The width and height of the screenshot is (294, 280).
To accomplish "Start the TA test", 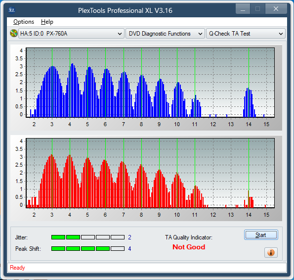I will point(261,235).
